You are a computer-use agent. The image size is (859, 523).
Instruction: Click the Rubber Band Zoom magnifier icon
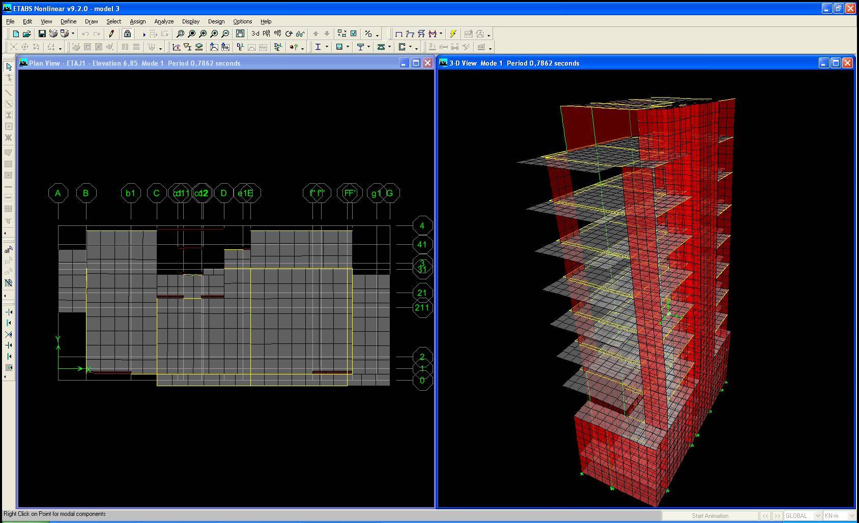[x=180, y=34]
